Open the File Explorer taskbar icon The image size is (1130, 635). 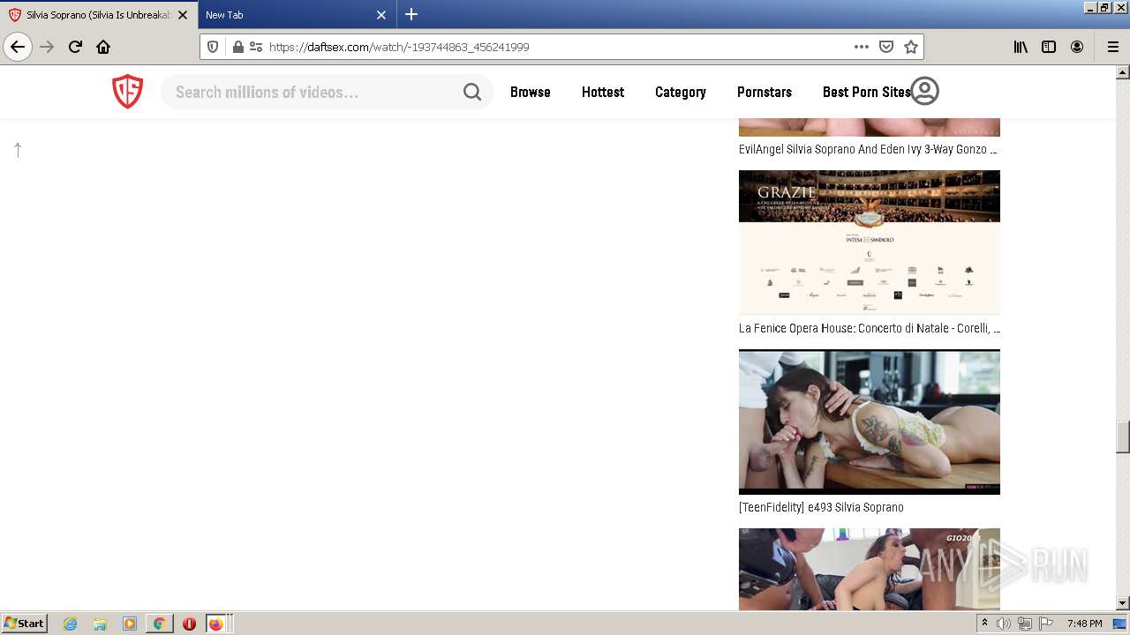(100, 624)
